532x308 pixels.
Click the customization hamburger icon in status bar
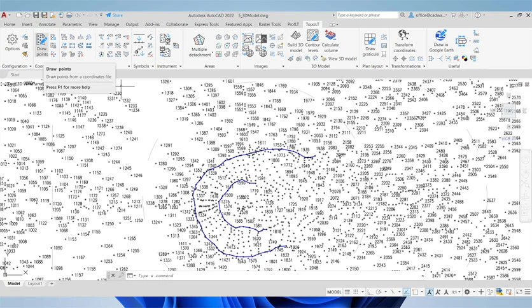click(528, 291)
